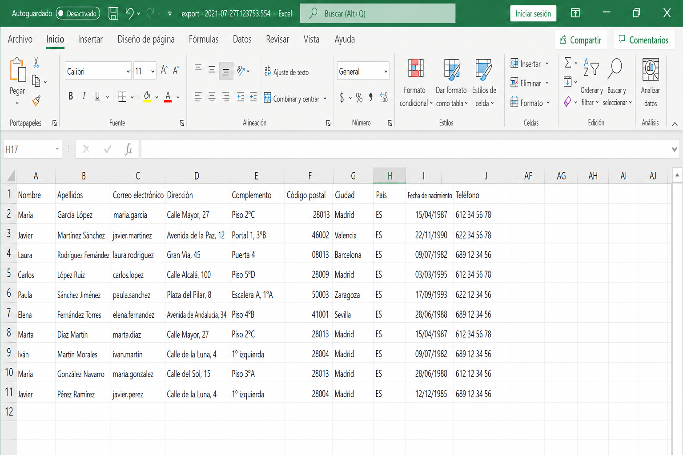
Task: Toggle Autoguardado switch Desactivado
Action: [x=78, y=14]
